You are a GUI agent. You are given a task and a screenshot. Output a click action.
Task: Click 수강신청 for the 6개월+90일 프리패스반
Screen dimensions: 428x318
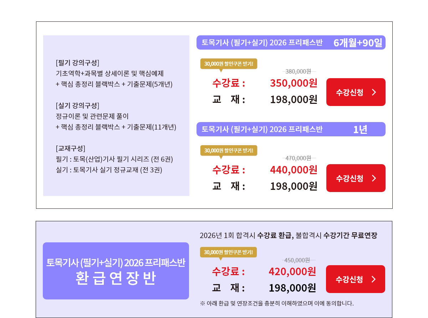pos(356,92)
